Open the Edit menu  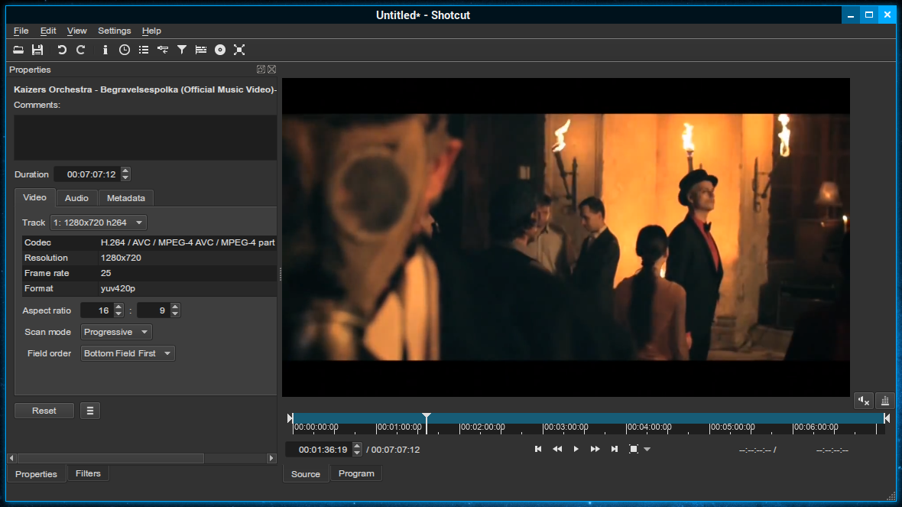(47, 31)
